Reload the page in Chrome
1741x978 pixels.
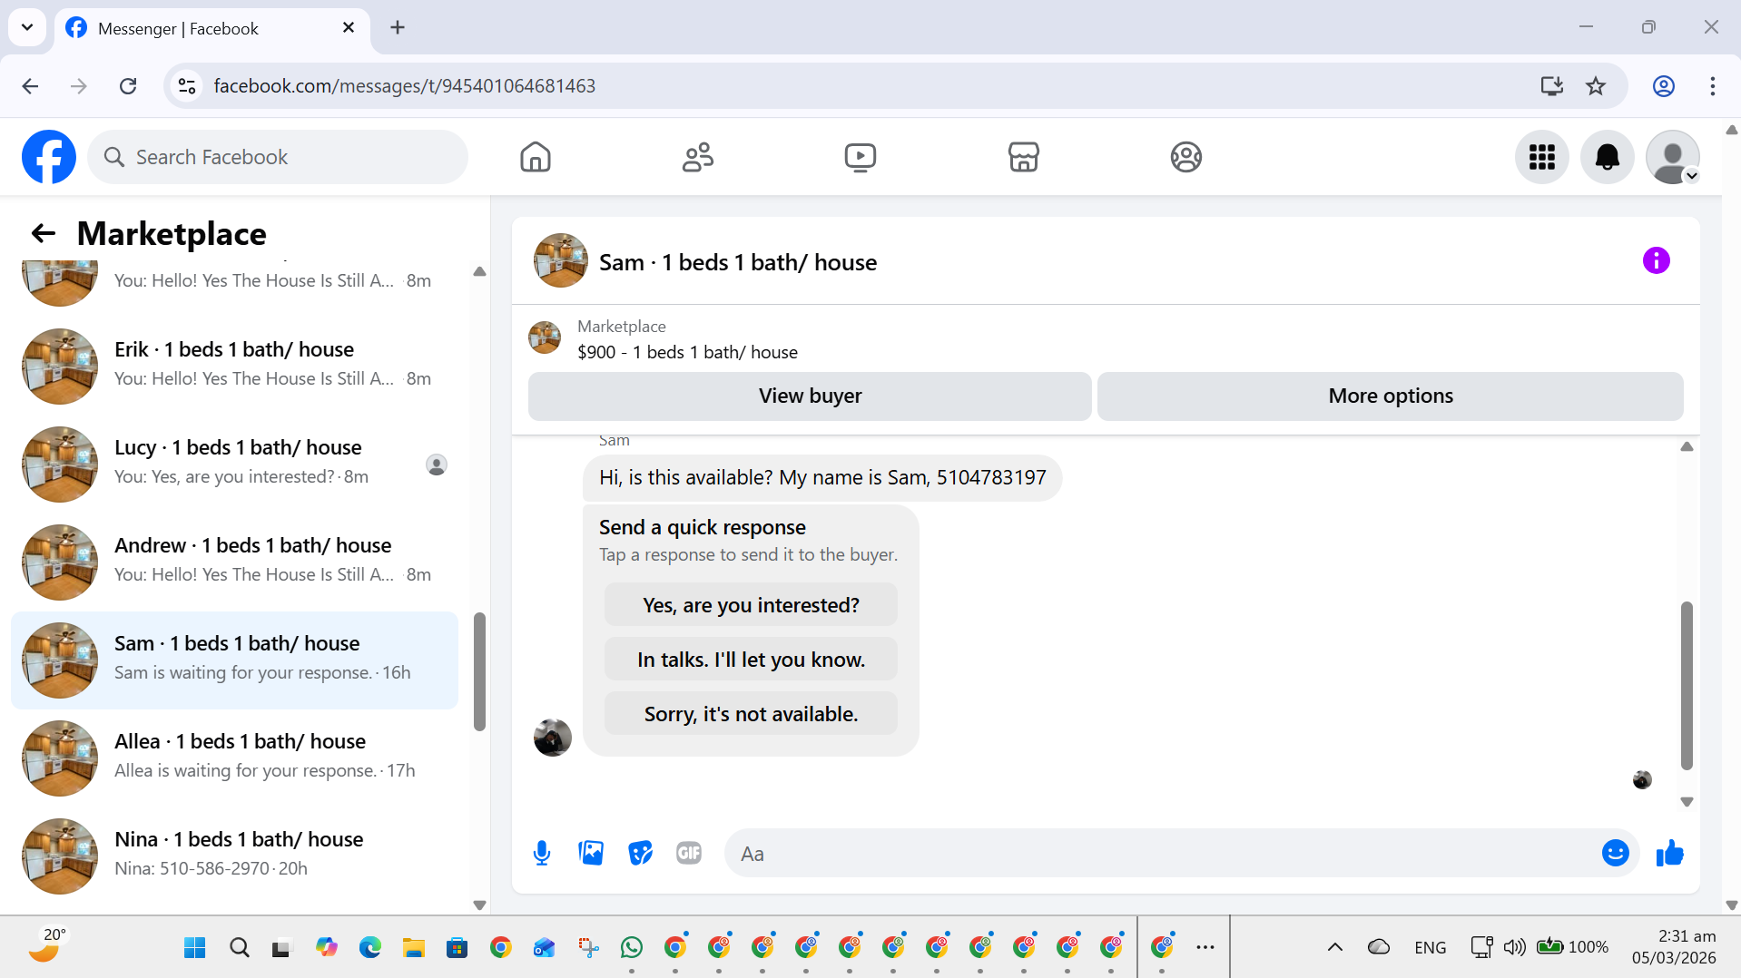pos(128,86)
